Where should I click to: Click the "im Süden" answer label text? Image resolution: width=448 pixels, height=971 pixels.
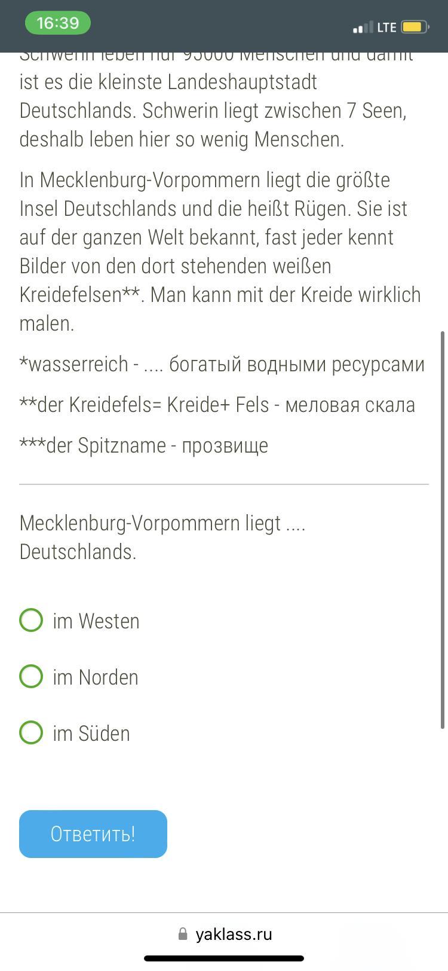pyautogui.click(x=91, y=734)
